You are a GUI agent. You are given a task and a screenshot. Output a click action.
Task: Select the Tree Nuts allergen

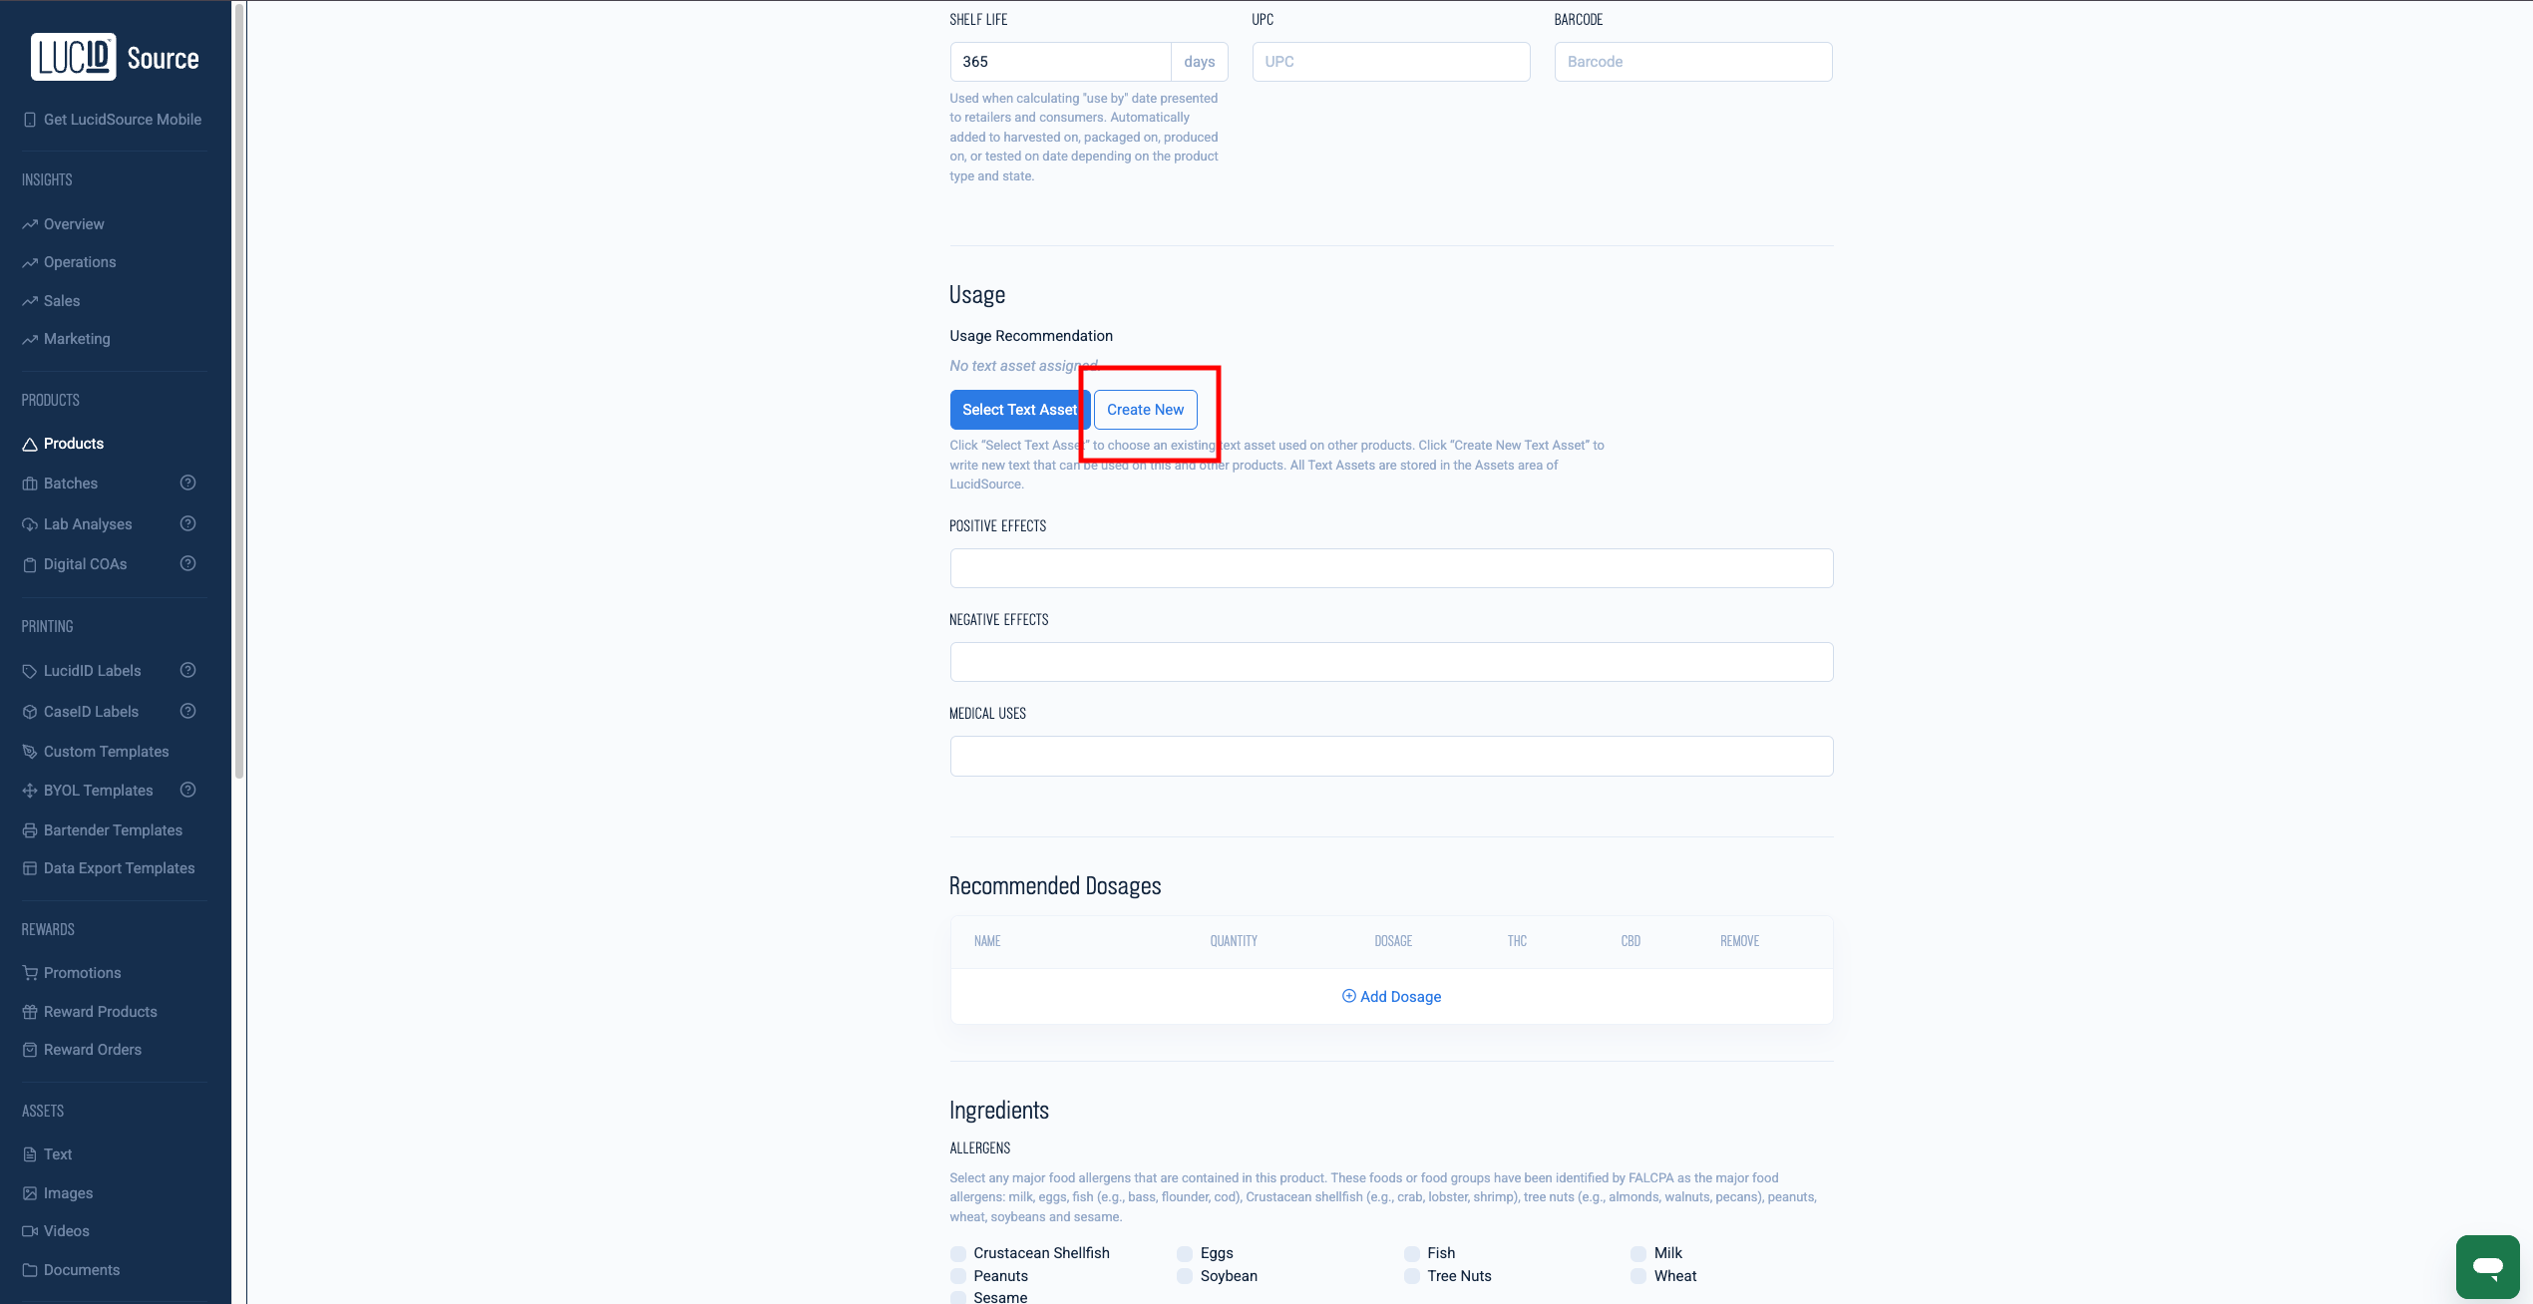1412,1276
